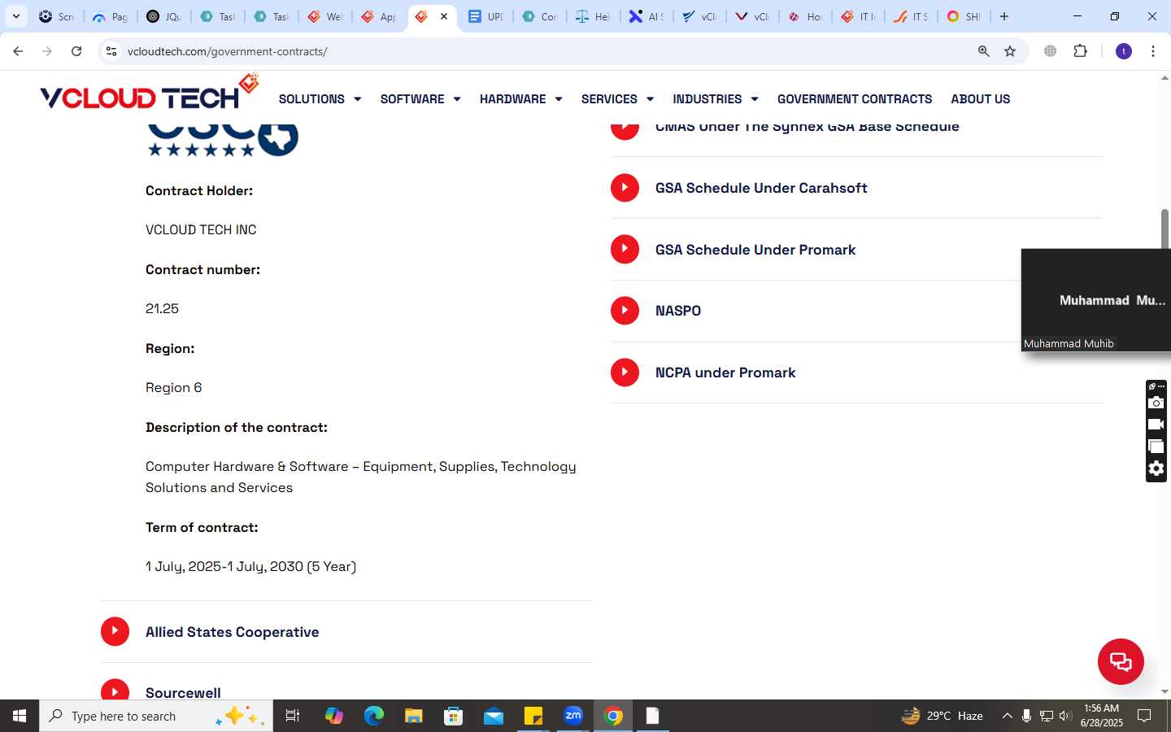Image resolution: width=1171 pixels, height=732 pixels.
Task: Click the contract number 21.25 text
Action: (162, 309)
